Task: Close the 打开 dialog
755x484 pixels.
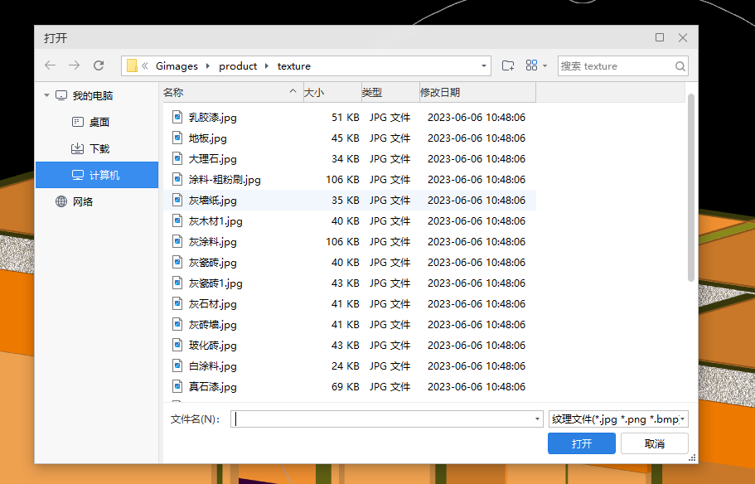Action: click(x=683, y=37)
